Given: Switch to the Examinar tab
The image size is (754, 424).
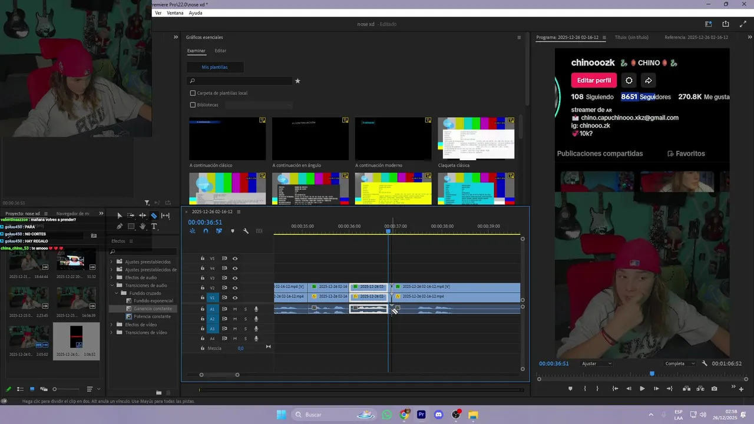Looking at the screenshot, I should point(196,51).
